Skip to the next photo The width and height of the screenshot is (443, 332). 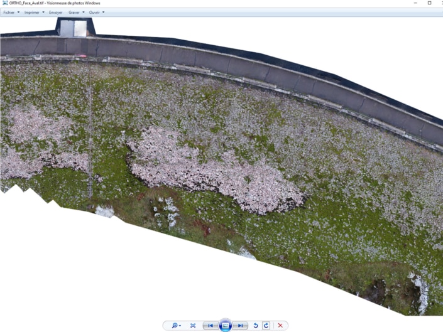[241, 326]
